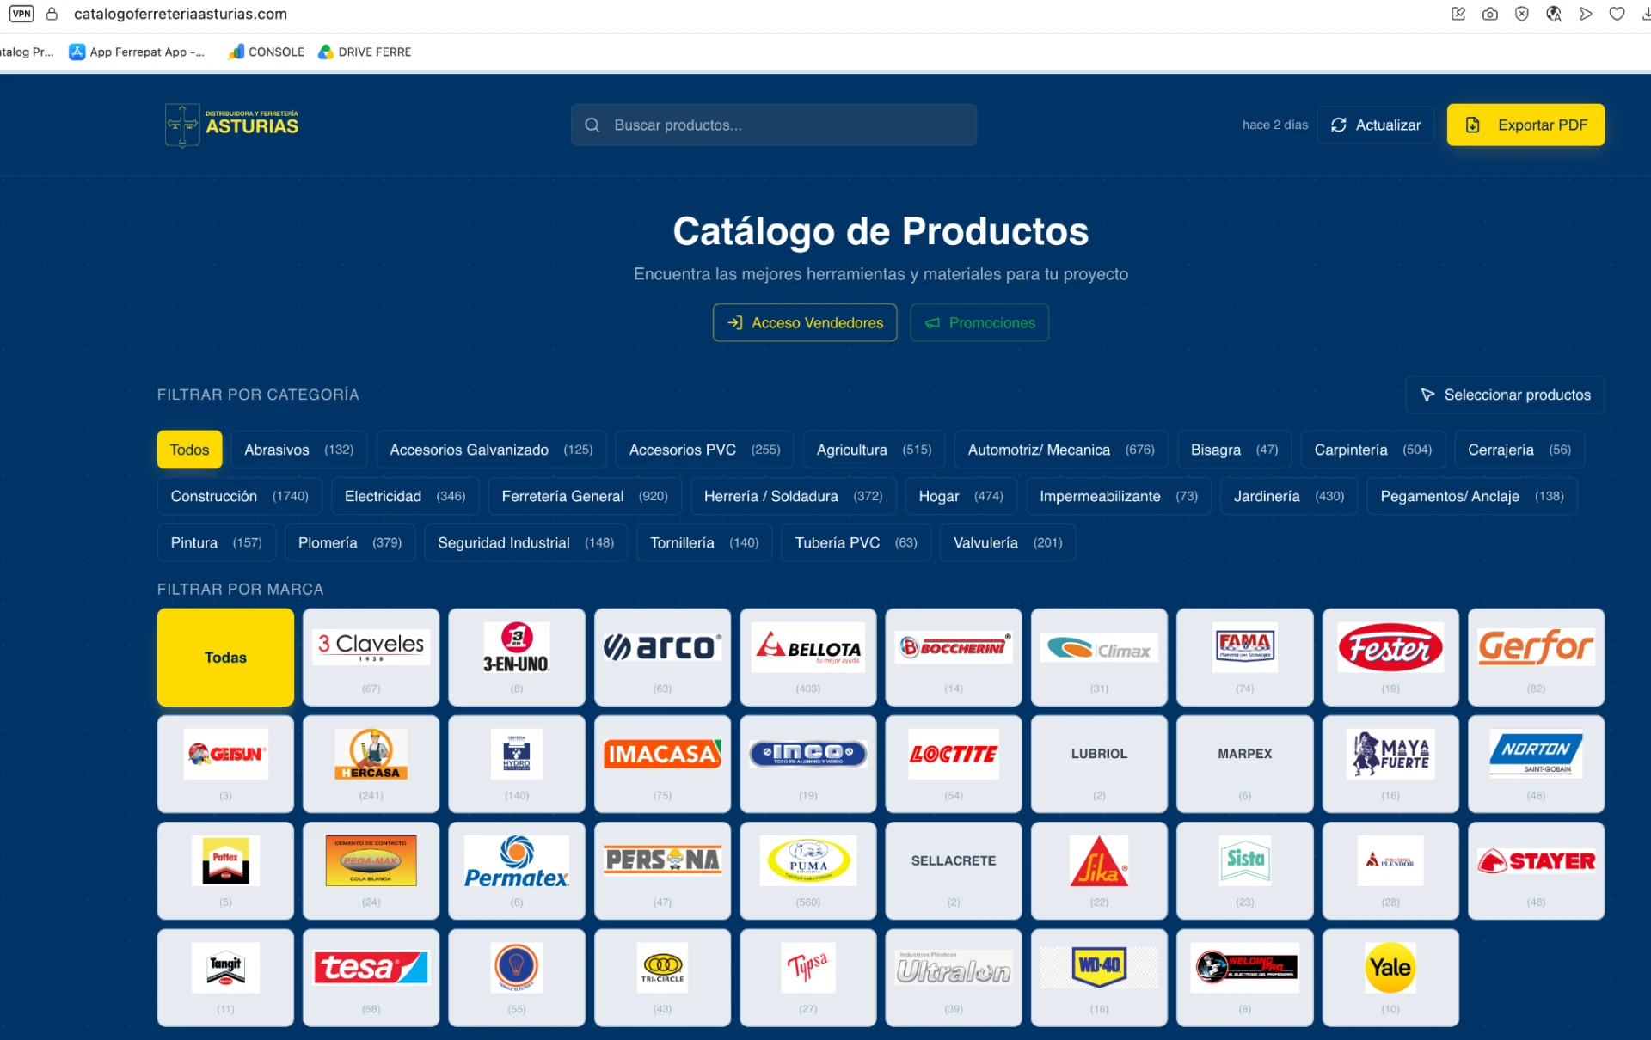
Task: Select the Todas brand filter
Action: point(225,657)
